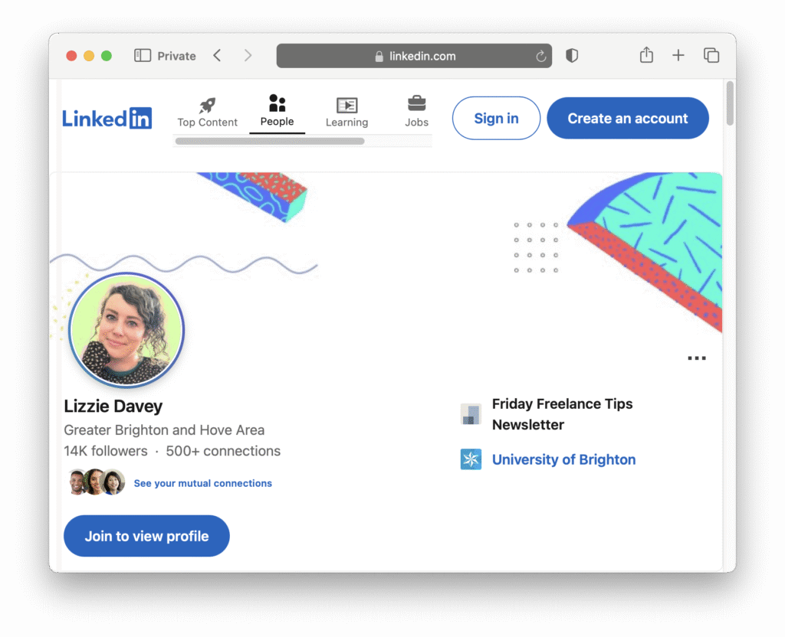785x637 pixels.
Task: Show tab overview using the tabs icon
Action: click(x=711, y=55)
